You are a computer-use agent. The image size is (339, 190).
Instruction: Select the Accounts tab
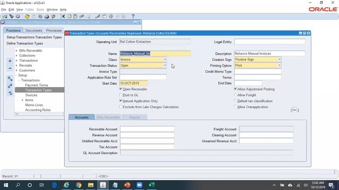(82, 117)
